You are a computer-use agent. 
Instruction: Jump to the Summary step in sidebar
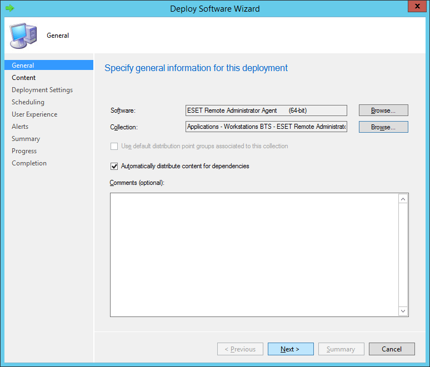[26, 139]
